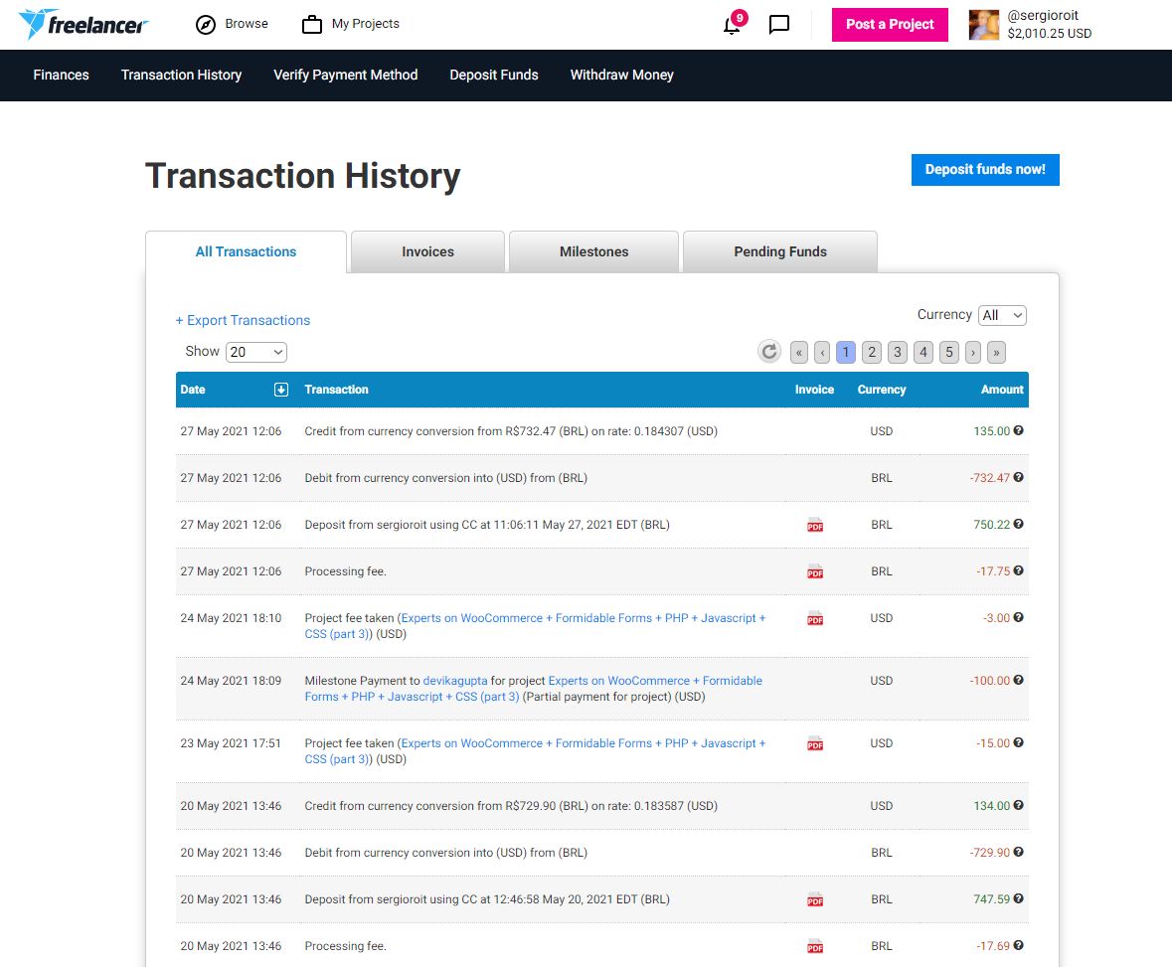Open Finances in the navigation bar
This screenshot has width=1172, height=967.
click(x=62, y=75)
